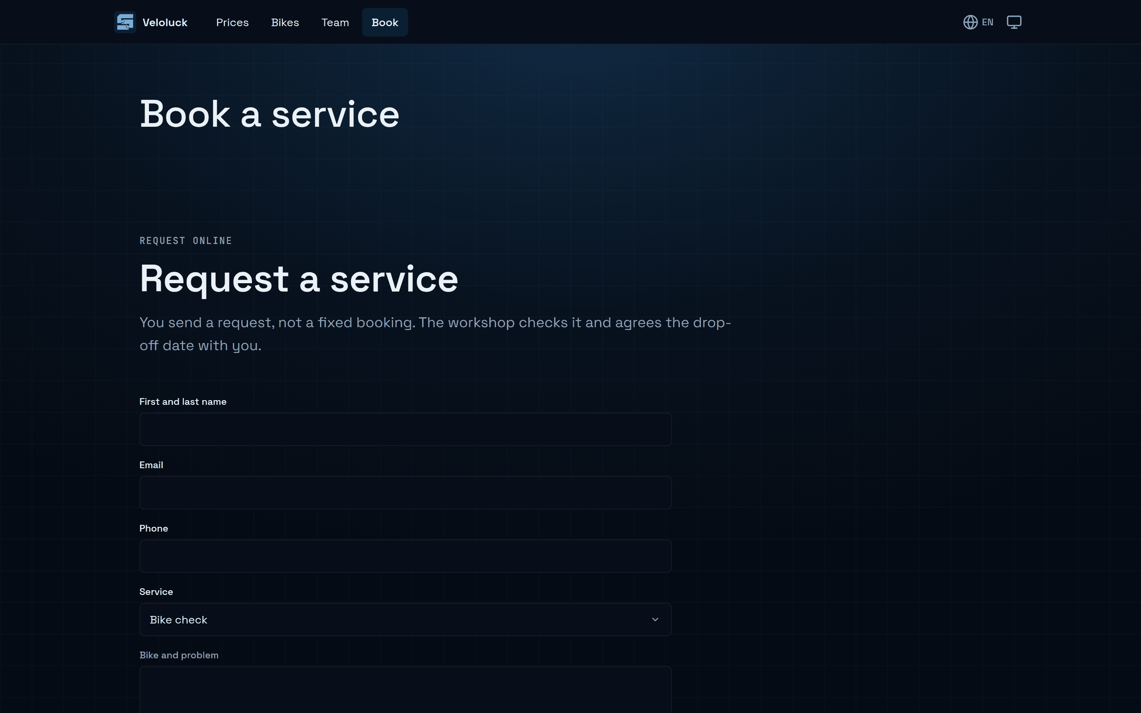Click the 'First and last name' label

click(183, 402)
